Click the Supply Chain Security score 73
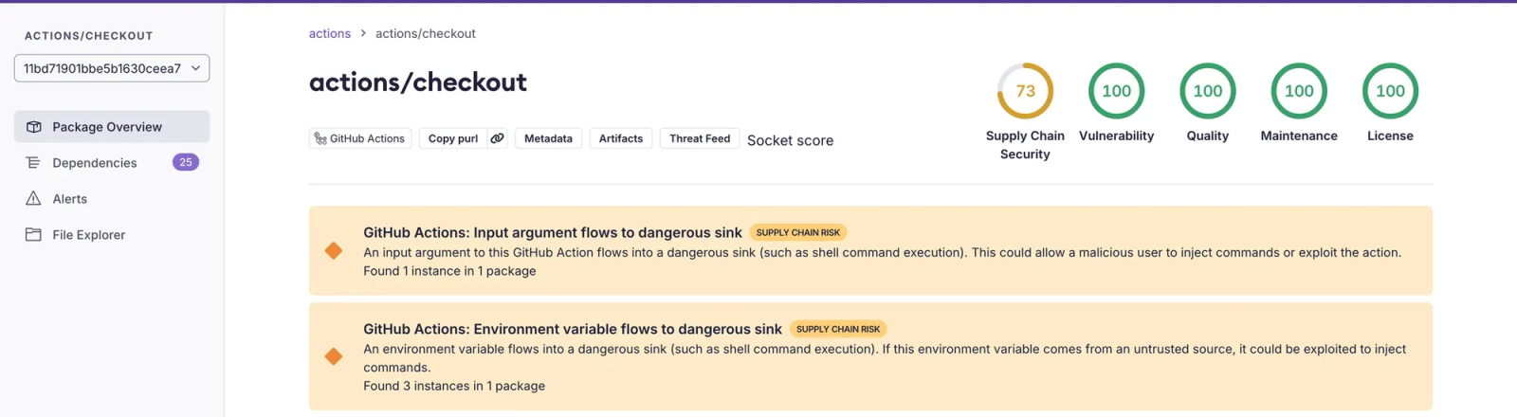Image resolution: width=1517 pixels, height=417 pixels. point(1025,91)
